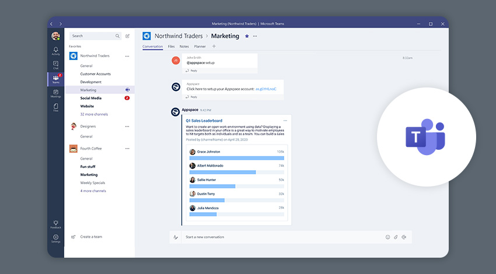This screenshot has height=274, width=496.
Task: Click Sallie Hunter's progress bar
Action: coord(236,187)
